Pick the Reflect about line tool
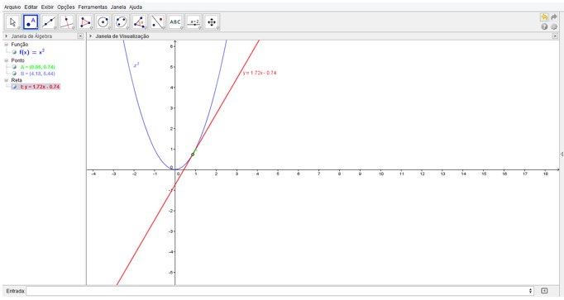The height and width of the screenshot is (300, 564). pos(157,22)
